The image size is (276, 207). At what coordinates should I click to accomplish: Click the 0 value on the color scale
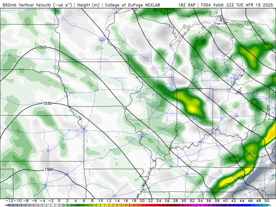click(59, 201)
